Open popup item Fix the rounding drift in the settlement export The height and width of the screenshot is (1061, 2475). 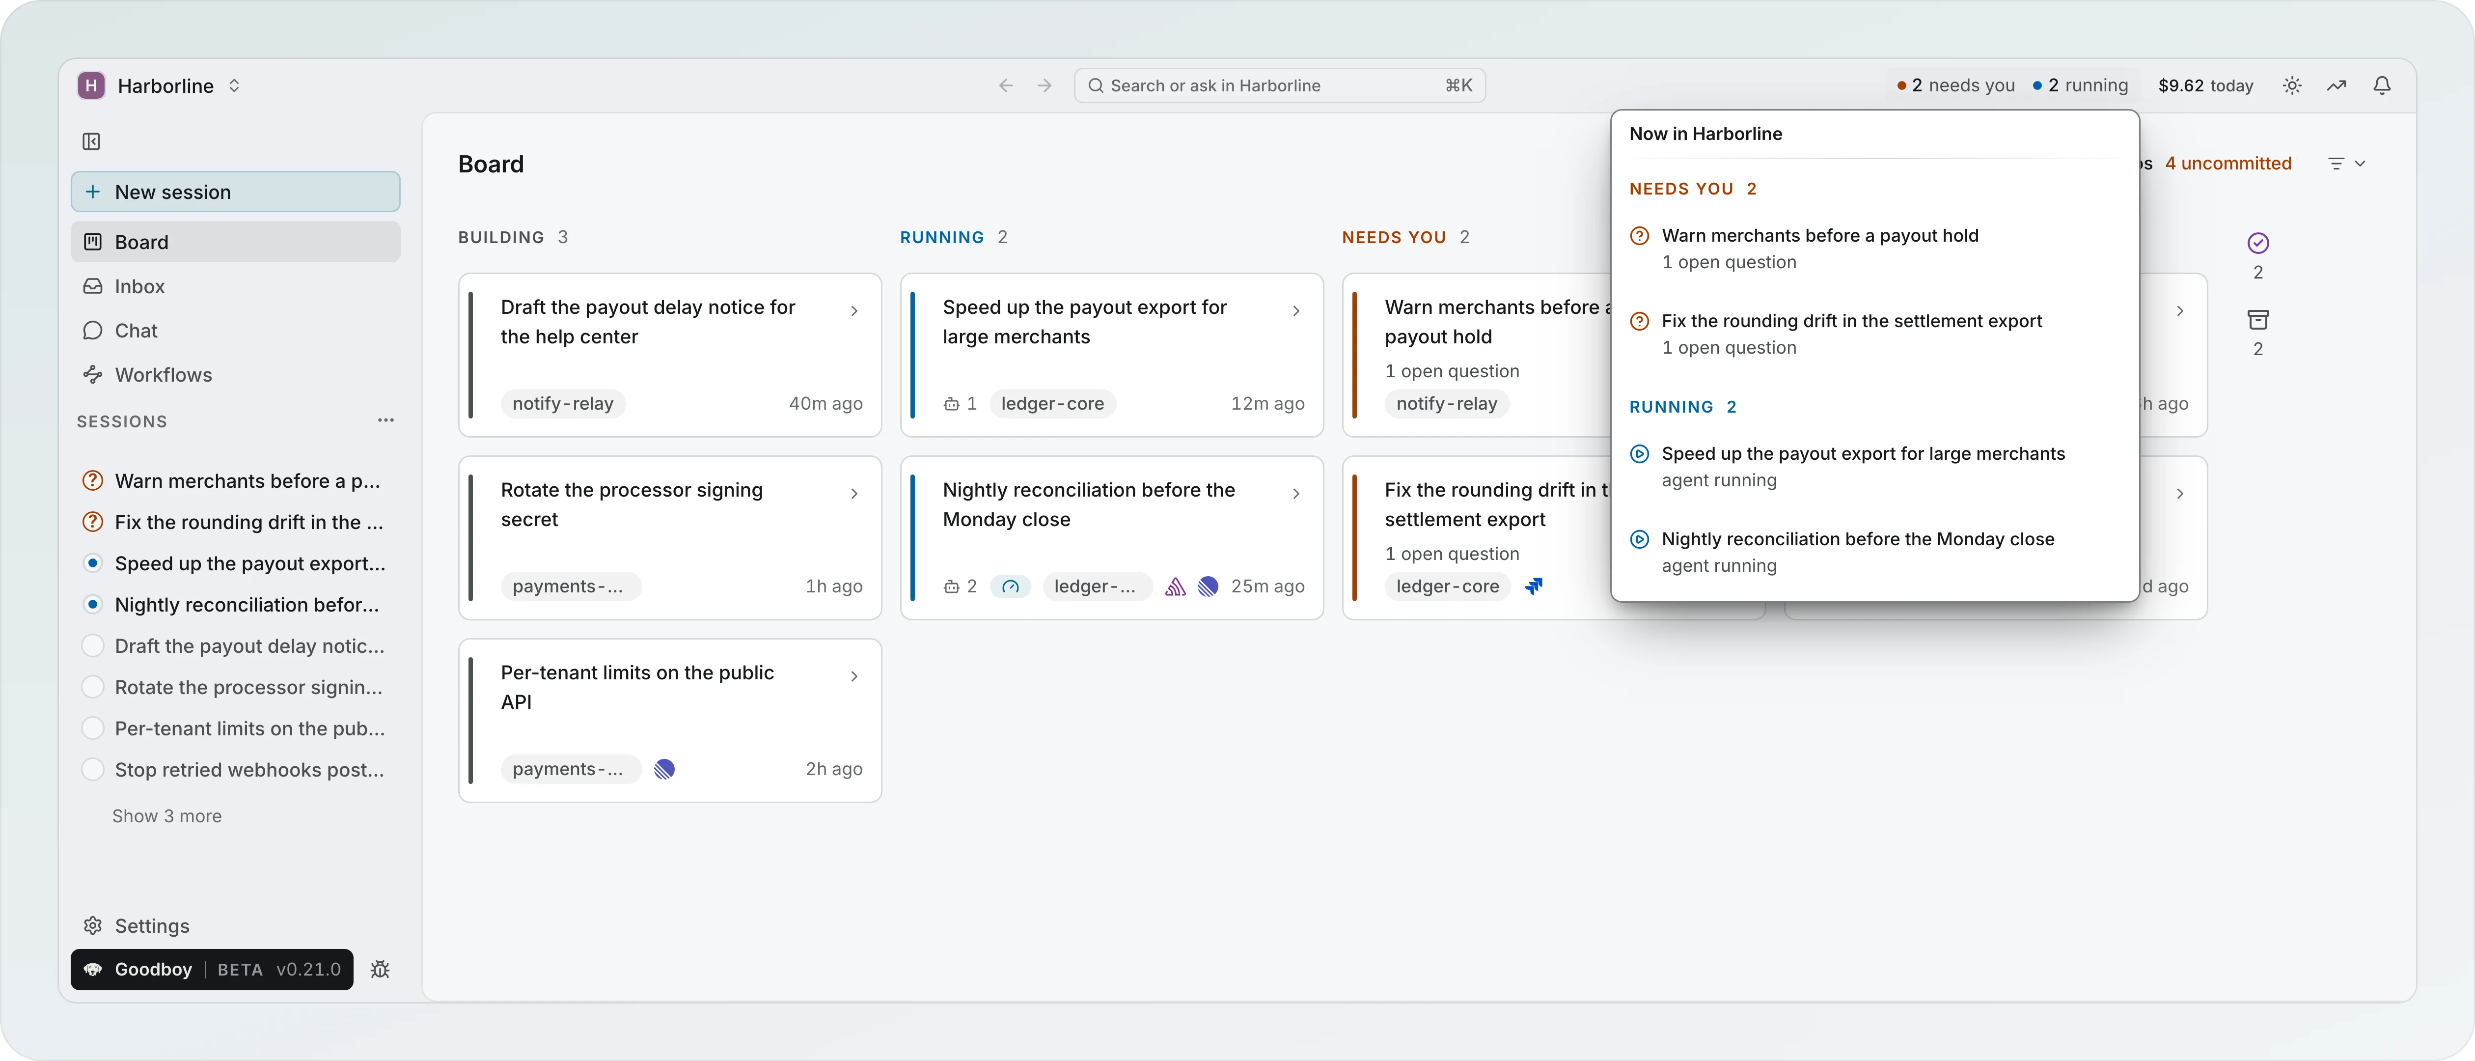coord(1874,334)
